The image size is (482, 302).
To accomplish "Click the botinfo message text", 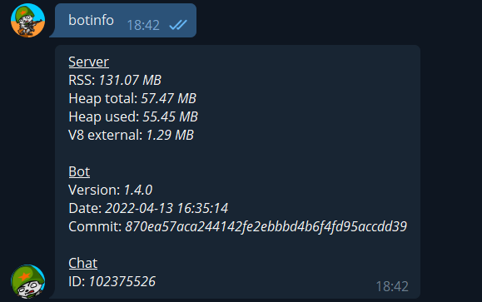I will (91, 20).
